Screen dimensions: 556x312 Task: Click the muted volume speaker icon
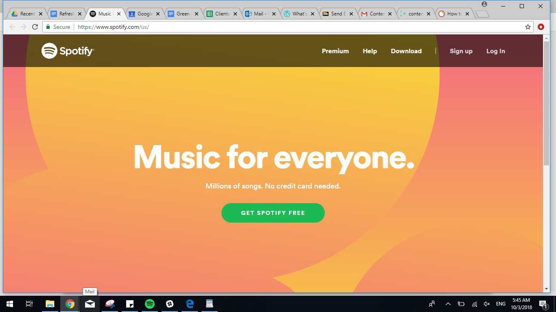pyautogui.click(x=487, y=304)
